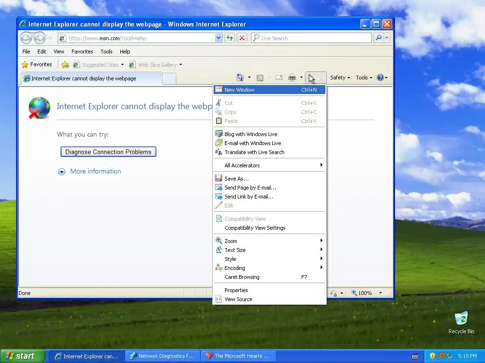The image size is (485, 363).
Task: Expand the address bar history dropdown
Action: coord(218,38)
